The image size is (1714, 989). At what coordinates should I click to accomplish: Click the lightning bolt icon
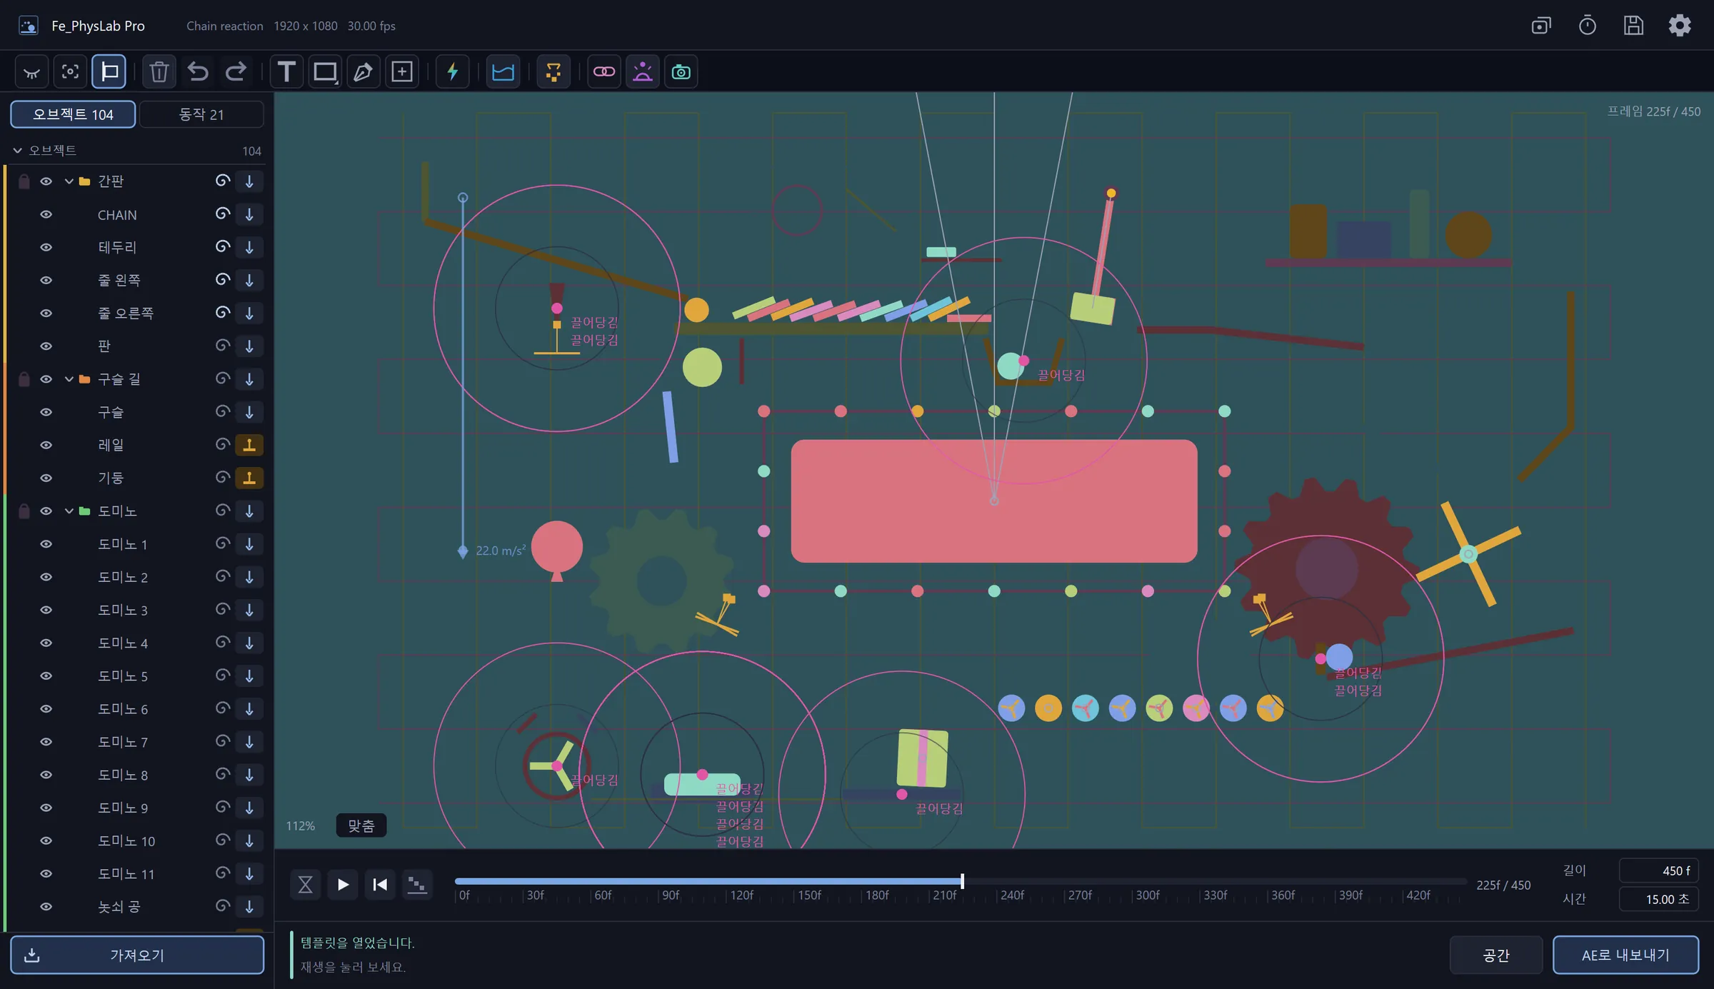pyautogui.click(x=453, y=71)
